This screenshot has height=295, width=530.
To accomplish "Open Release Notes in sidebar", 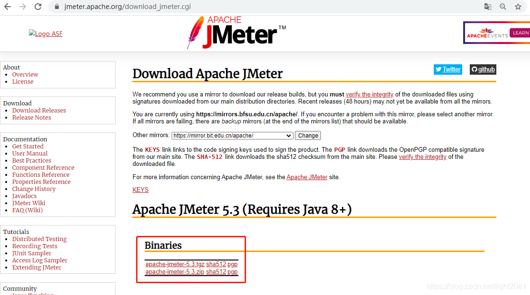I will coord(31,118).
